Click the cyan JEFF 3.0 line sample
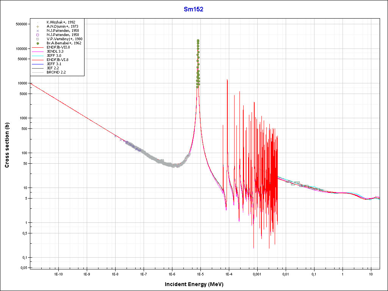This screenshot has width=388, height=291. 38,56
